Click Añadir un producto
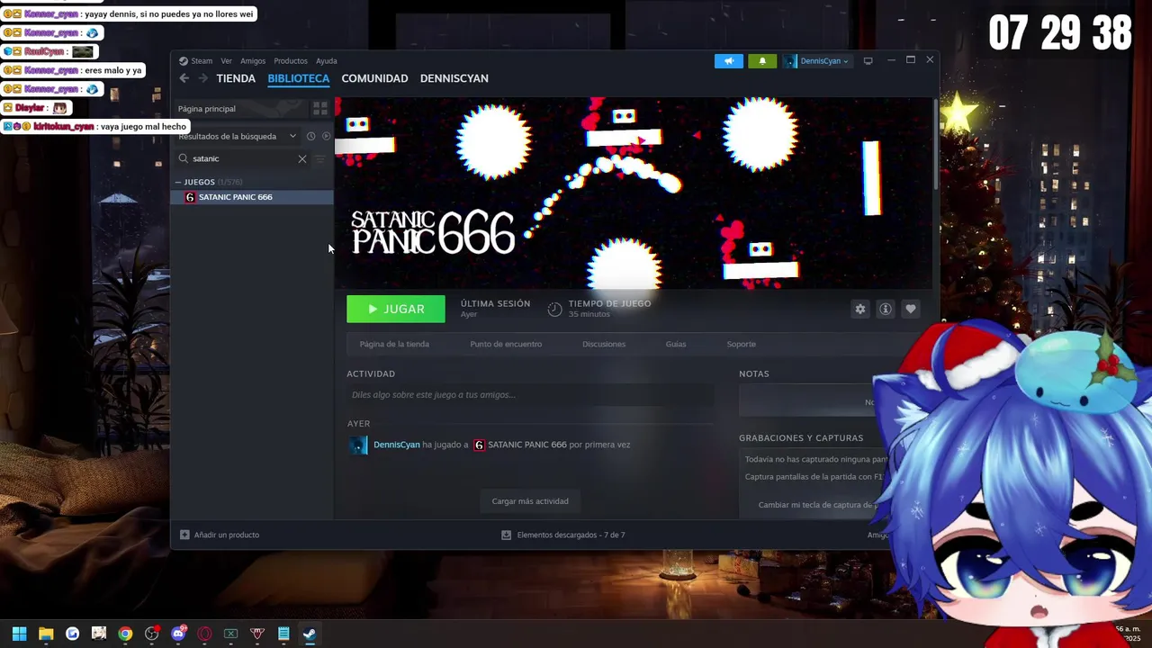The width and height of the screenshot is (1152, 648). (220, 535)
